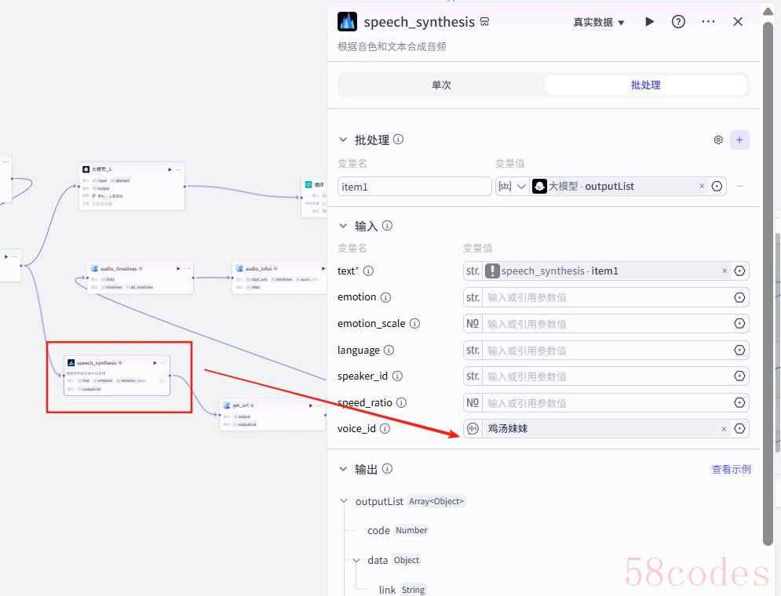Add a new batch variable

[x=739, y=140]
